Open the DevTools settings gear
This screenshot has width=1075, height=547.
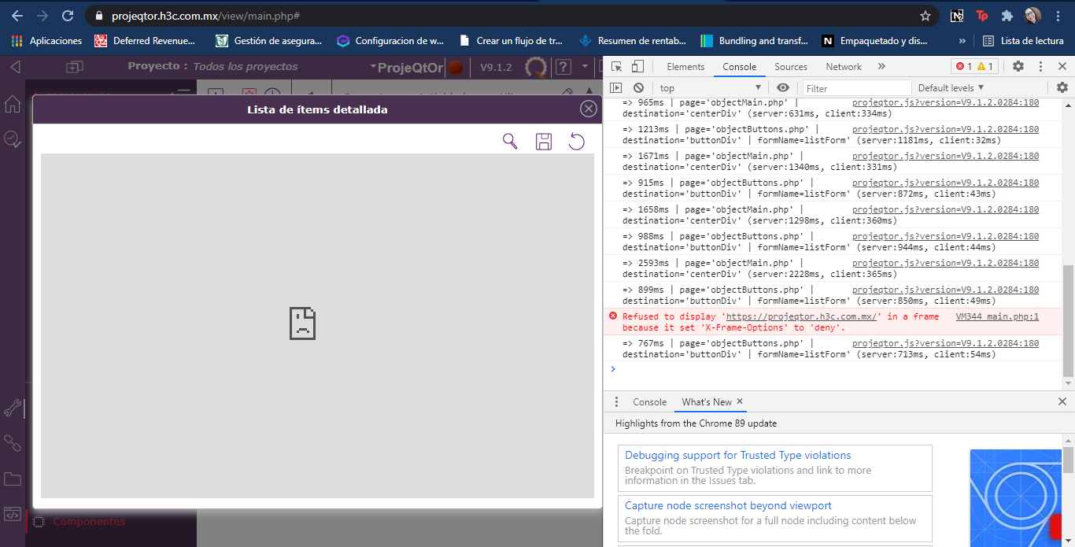(x=1018, y=67)
